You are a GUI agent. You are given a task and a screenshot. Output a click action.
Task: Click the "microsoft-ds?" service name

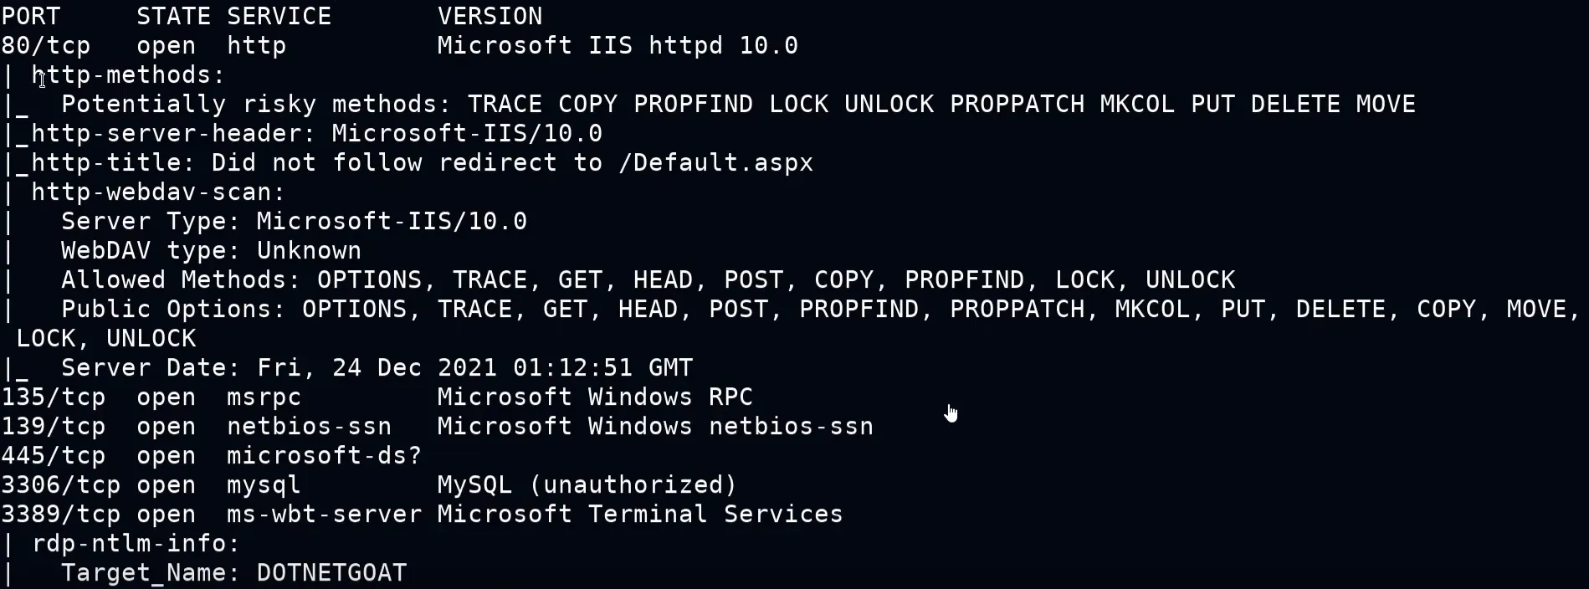pos(324,456)
